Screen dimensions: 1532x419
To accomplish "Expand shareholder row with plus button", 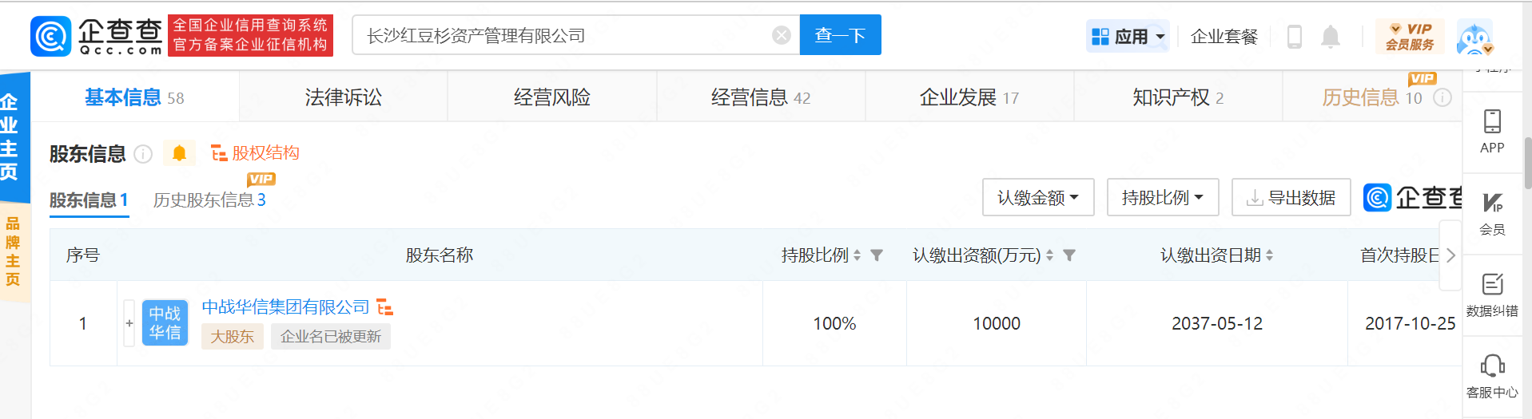I will click(x=129, y=323).
